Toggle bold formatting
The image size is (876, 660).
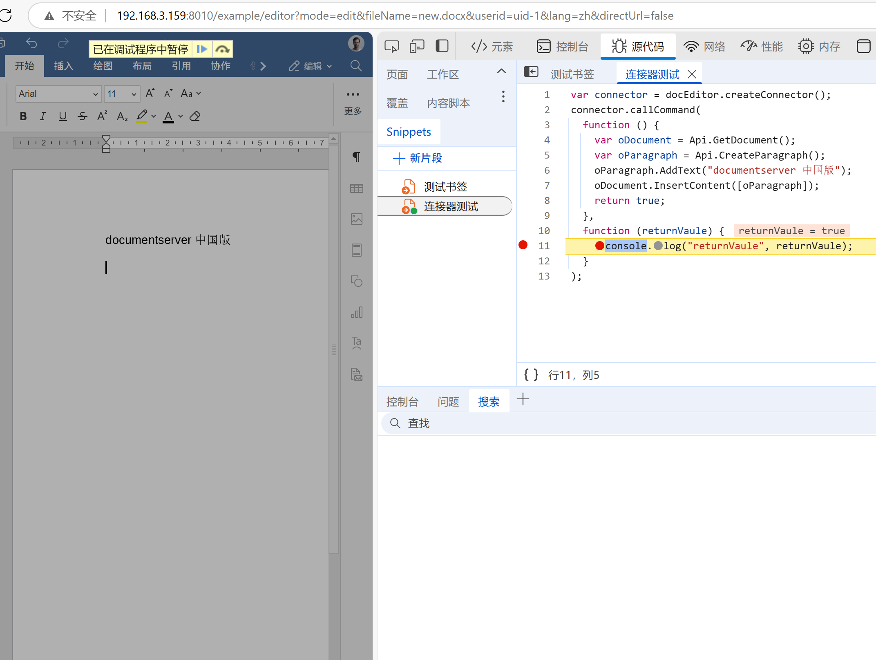(23, 116)
